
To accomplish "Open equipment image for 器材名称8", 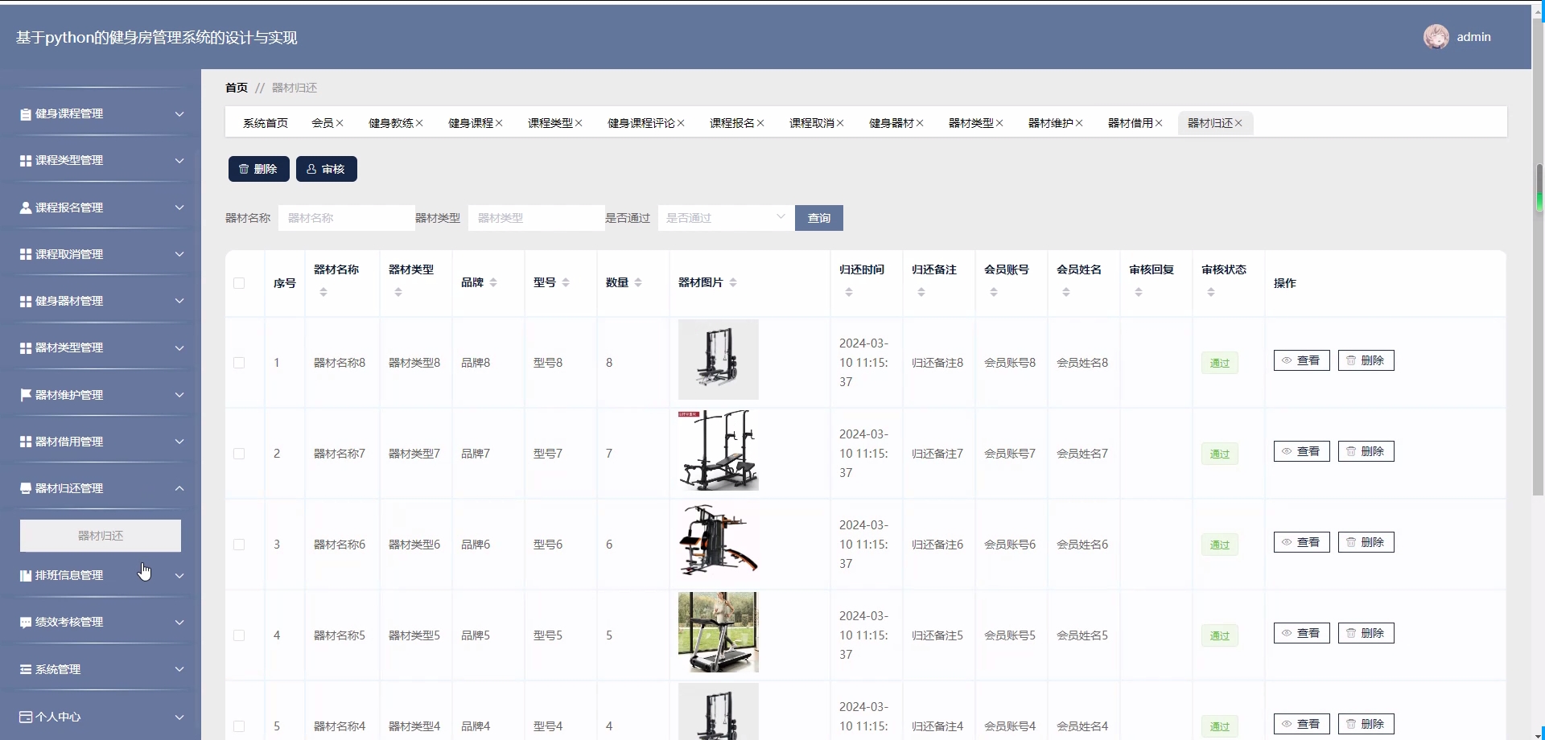I will (719, 360).
